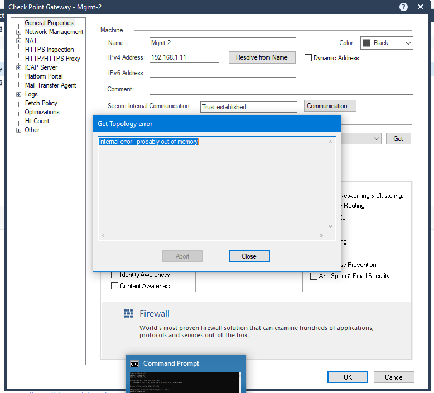This screenshot has width=434, height=393.
Task: Select the Network Management tree item
Action: pyautogui.click(x=54, y=32)
